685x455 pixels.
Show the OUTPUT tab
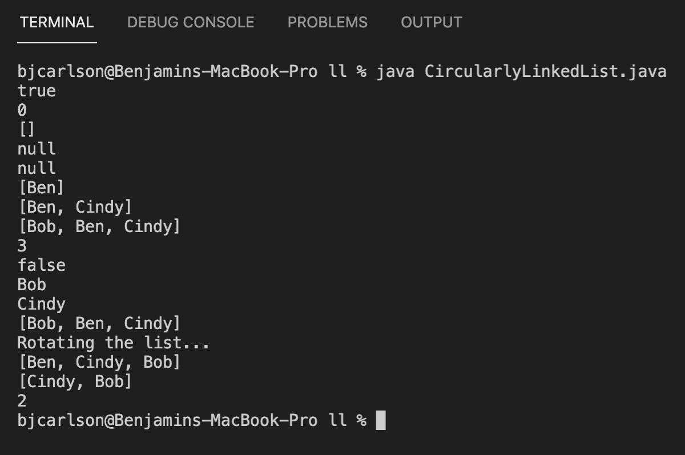click(x=431, y=22)
